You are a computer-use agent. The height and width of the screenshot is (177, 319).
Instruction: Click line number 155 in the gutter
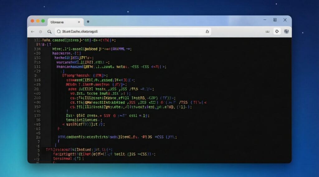pos(37,58)
